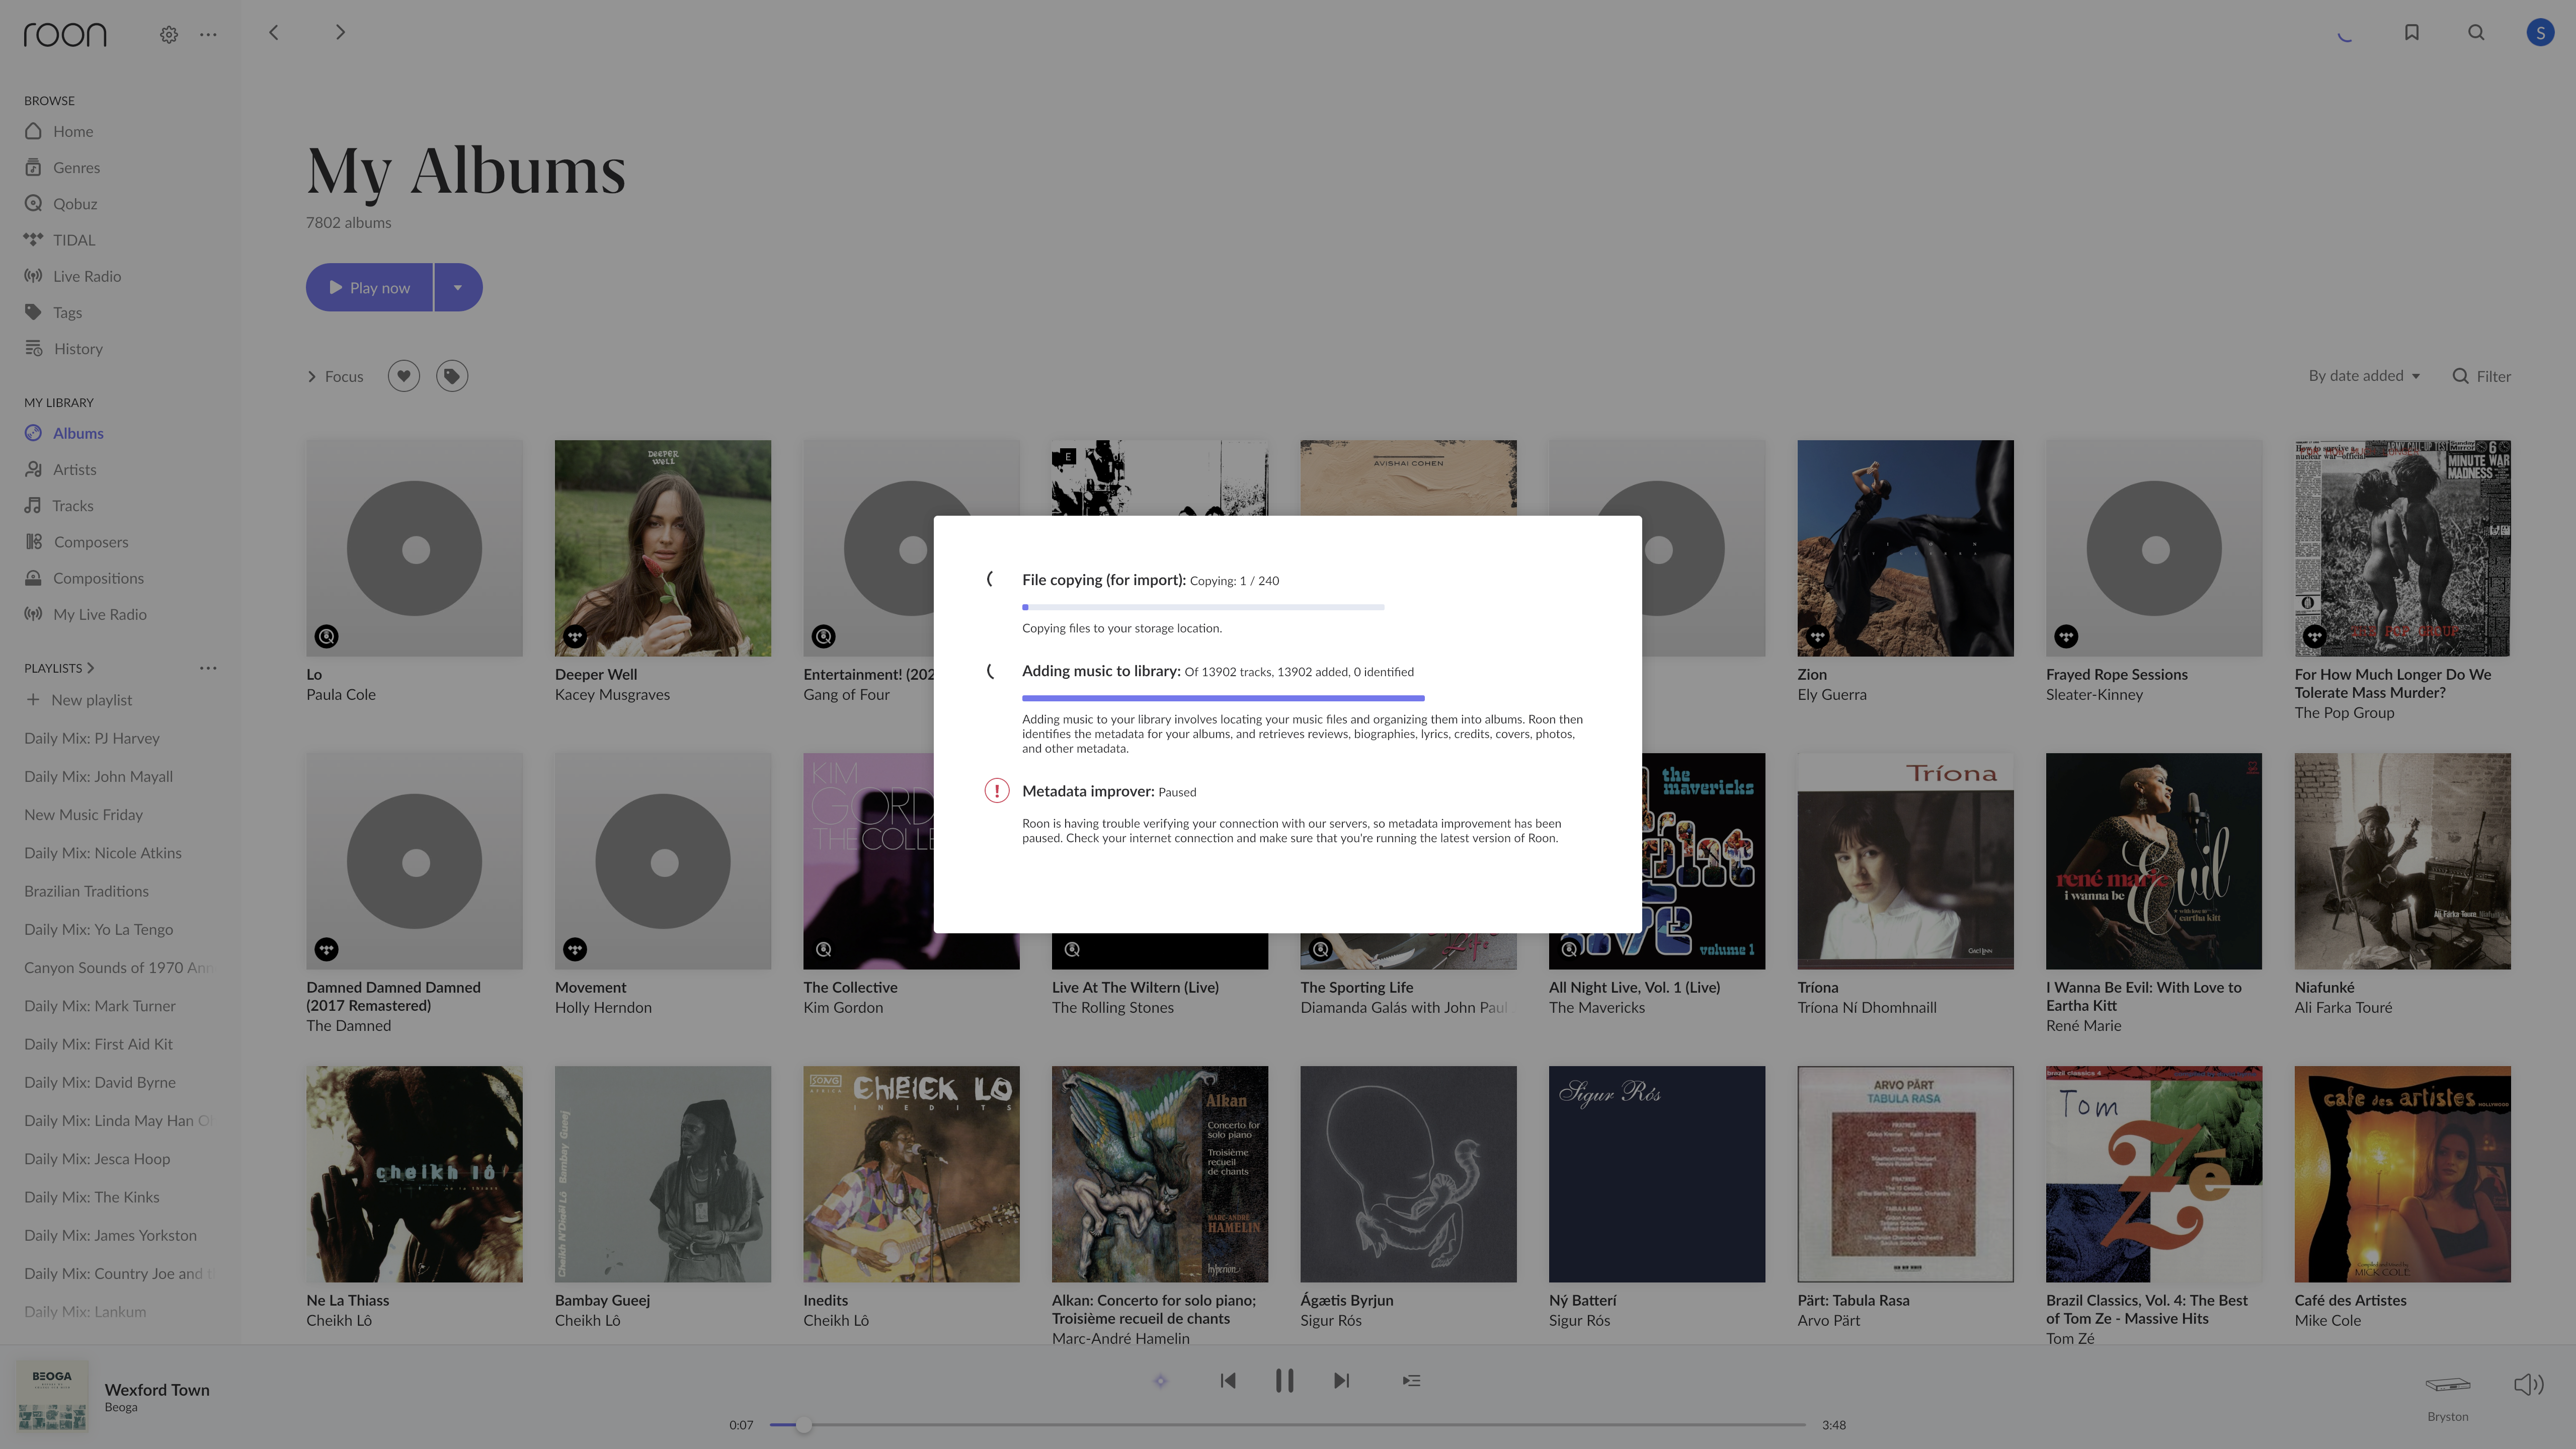Open My Live Radio
The width and height of the screenshot is (2576, 1449).
tap(86, 614)
